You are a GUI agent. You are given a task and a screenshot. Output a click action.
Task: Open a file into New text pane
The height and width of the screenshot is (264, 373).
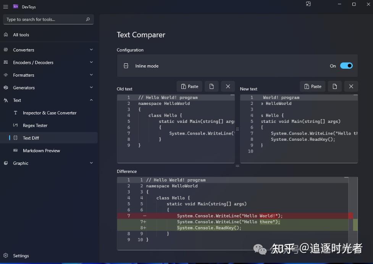335,86
